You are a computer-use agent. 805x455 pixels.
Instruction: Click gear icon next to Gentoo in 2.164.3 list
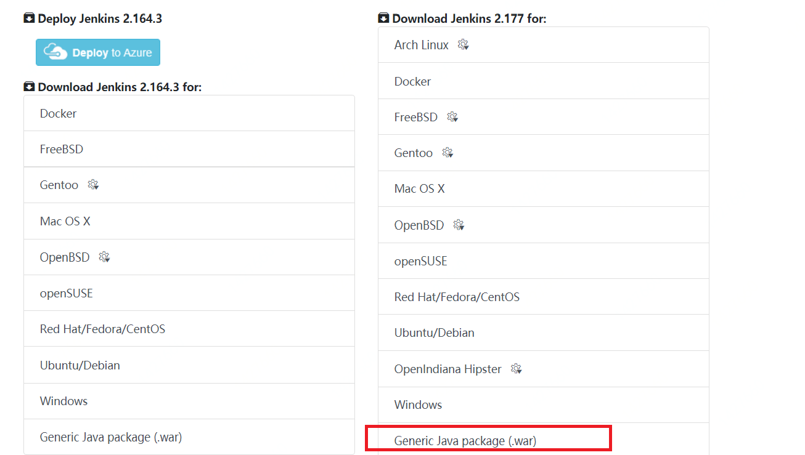[x=93, y=185]
